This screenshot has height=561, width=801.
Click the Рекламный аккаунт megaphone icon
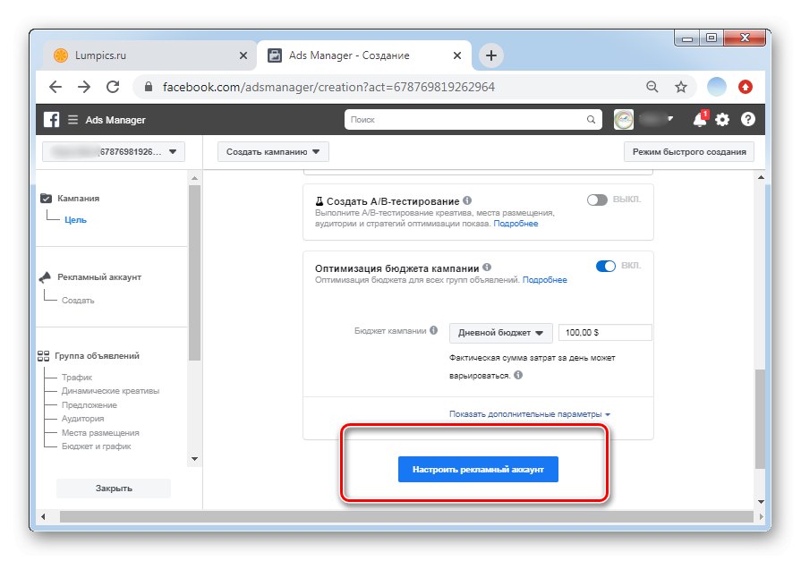tap(46, 277)
